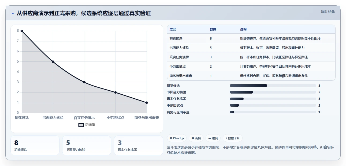Click the chart data point at value 5
Image resolution: width=346 pixels, height=166 pixels.
coord(53,62)
